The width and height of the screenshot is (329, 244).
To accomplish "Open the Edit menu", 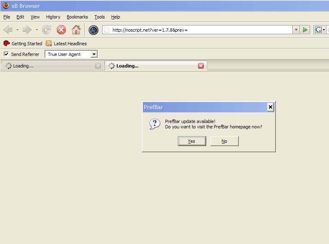I will pyautogui.click(x=20, y=17).
